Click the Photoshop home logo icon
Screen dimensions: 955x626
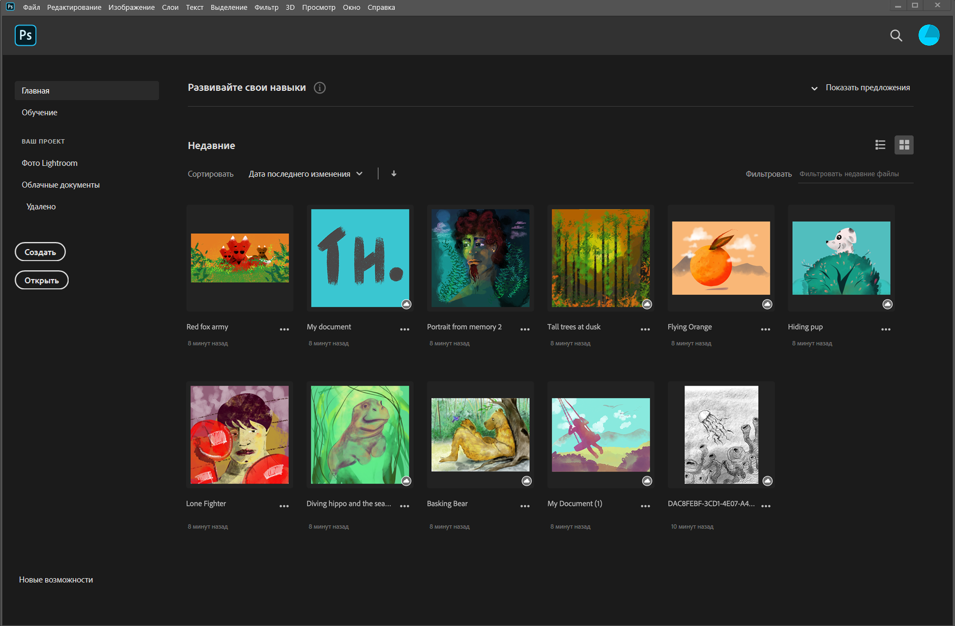[x=26, y=35]
